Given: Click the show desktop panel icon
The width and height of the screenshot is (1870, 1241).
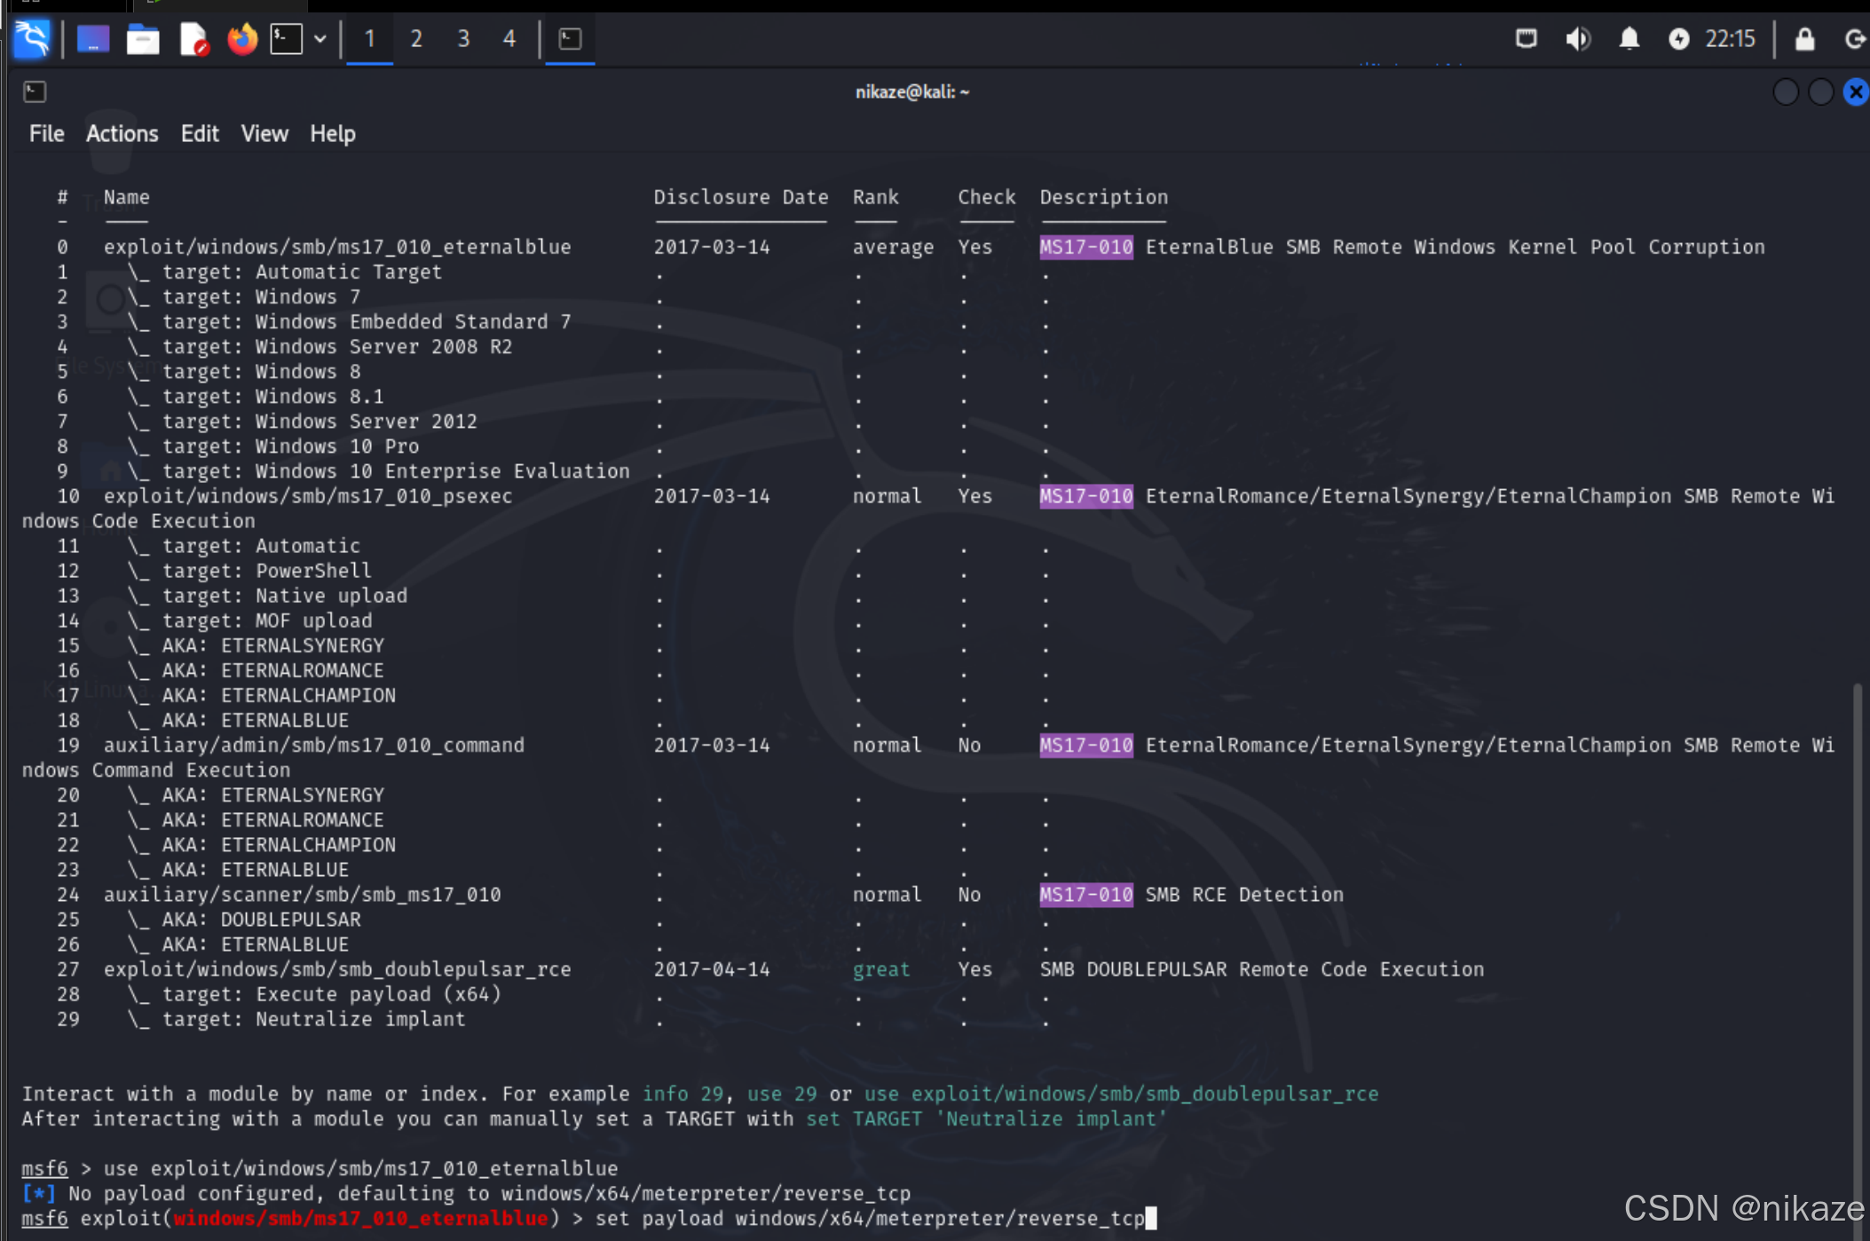Looking at the screenshot, I should pos(93,39).
